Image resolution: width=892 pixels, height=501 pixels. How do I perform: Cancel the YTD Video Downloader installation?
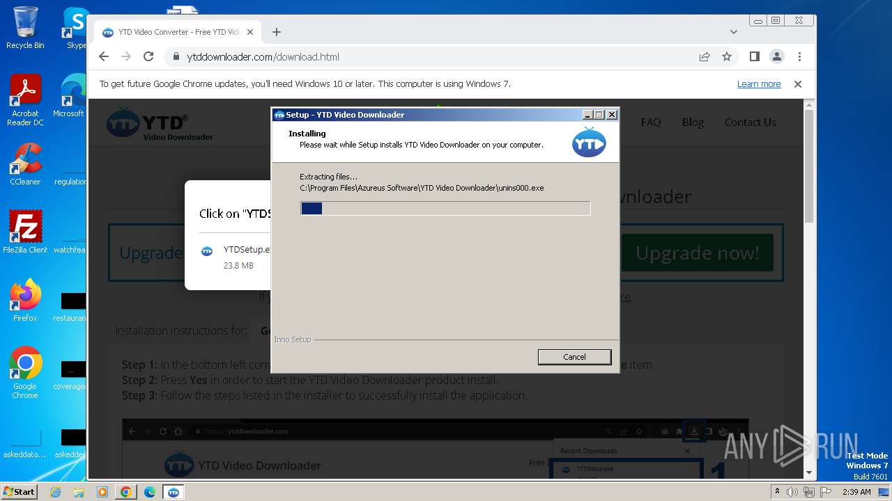574,356
